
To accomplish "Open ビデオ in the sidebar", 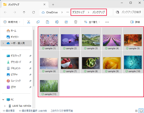I will coord(11,87).
